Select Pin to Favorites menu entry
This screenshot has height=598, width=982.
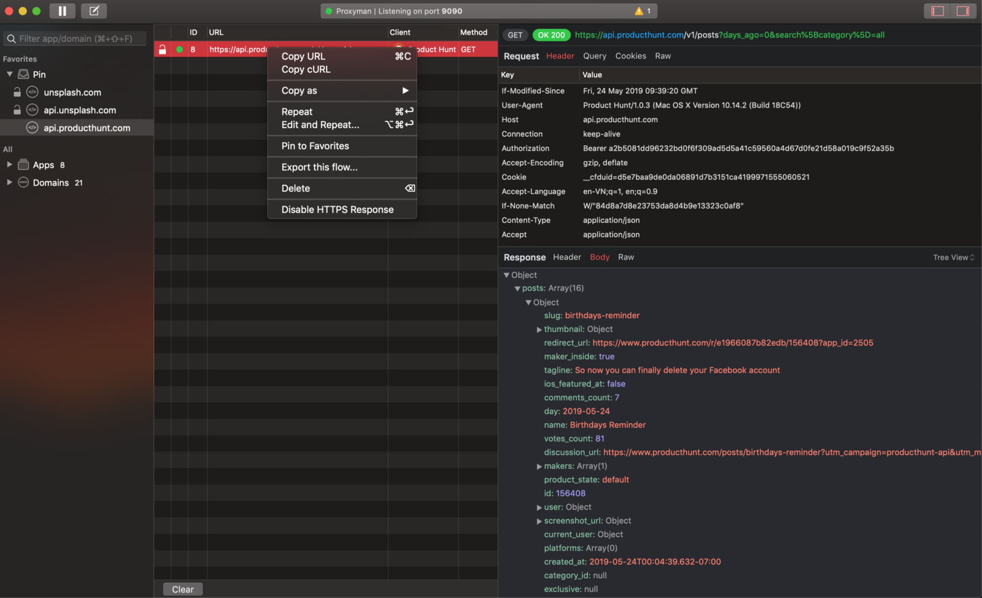(315, 146)
